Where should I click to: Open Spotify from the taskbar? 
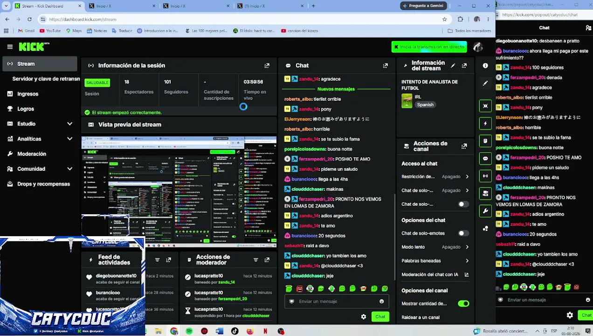(189, 331)
